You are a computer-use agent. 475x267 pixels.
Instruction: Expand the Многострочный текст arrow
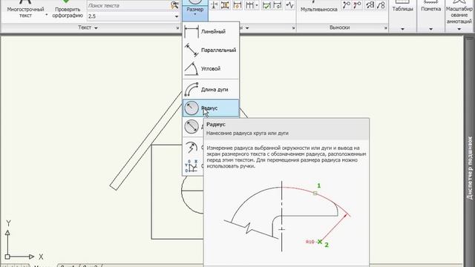(x=46, y=14)
